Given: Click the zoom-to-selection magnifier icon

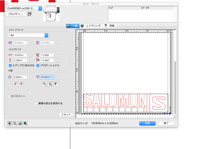Looking at the screenshot, I should pyautogui.click(x=25, y=123).
